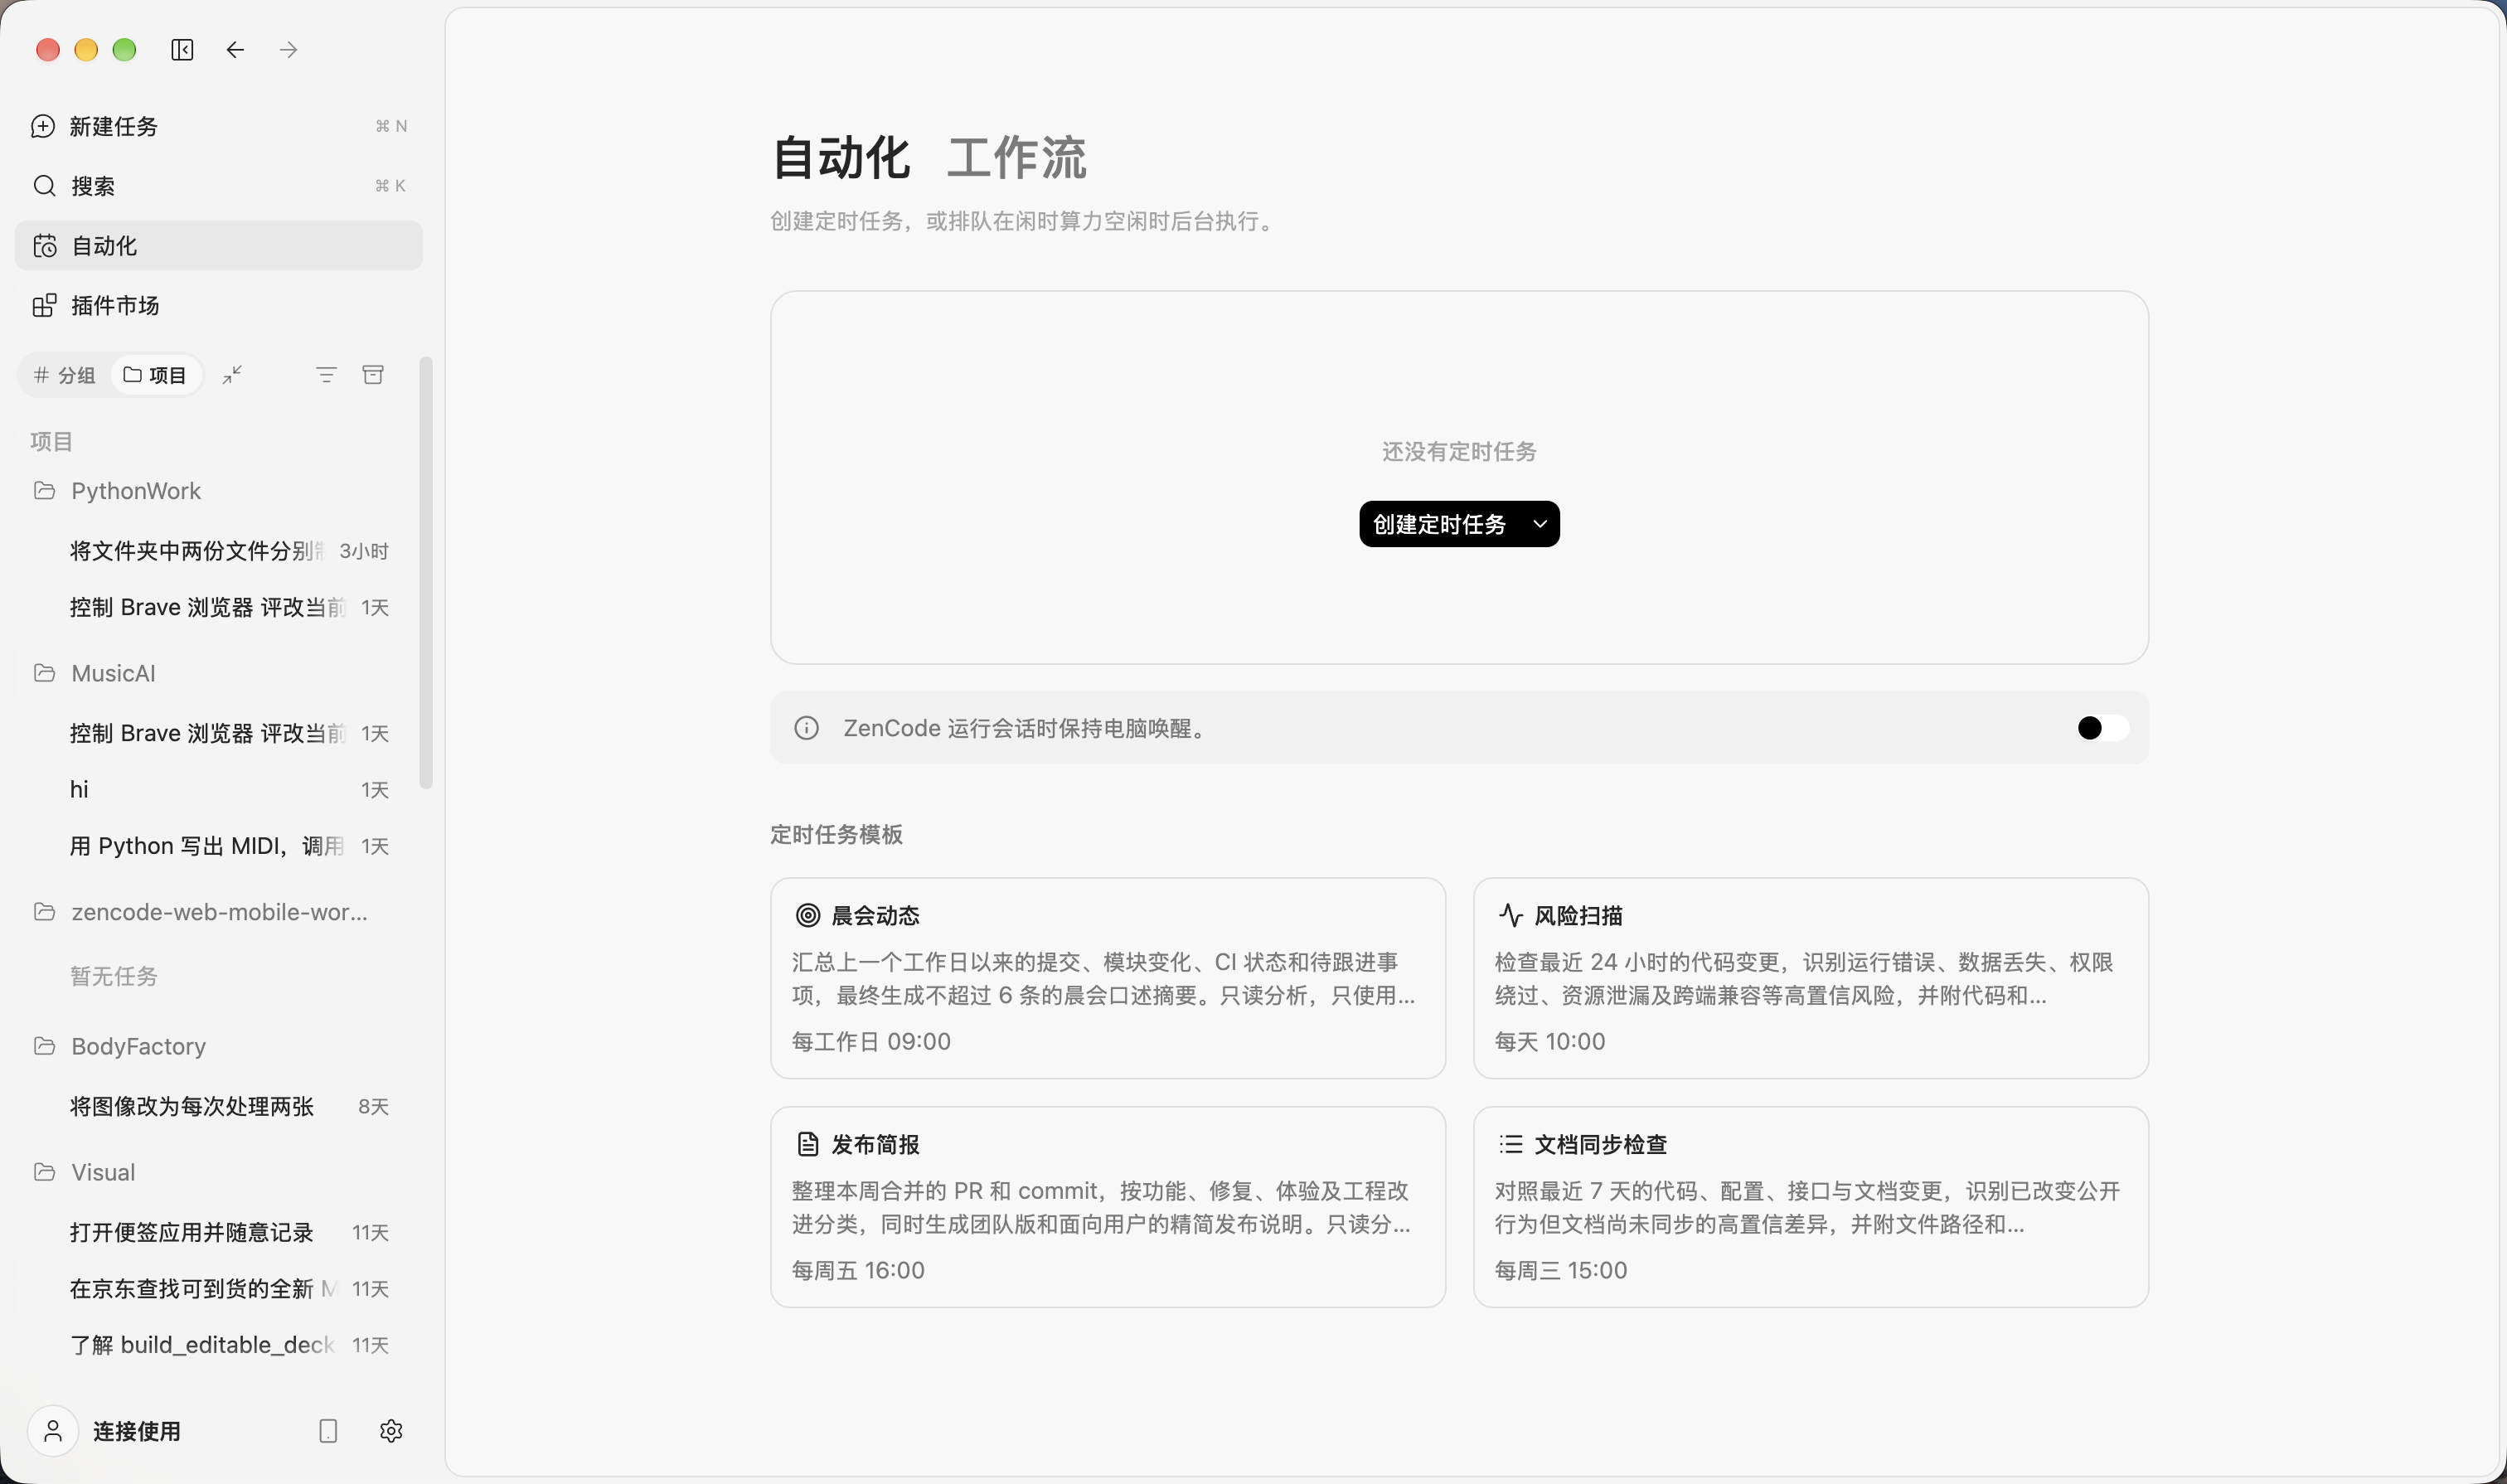
Task: Click the 每周五 16:00 schedule text
Action: [858, 1270]
